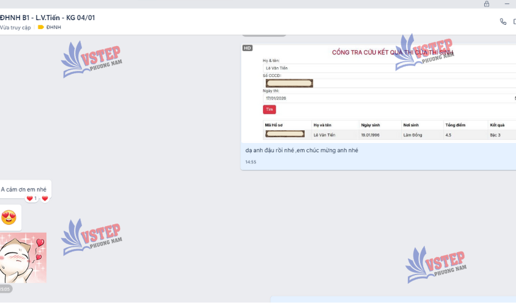Start a video call from chat header
Screen dimensions: 516x303
coord(514,22)
